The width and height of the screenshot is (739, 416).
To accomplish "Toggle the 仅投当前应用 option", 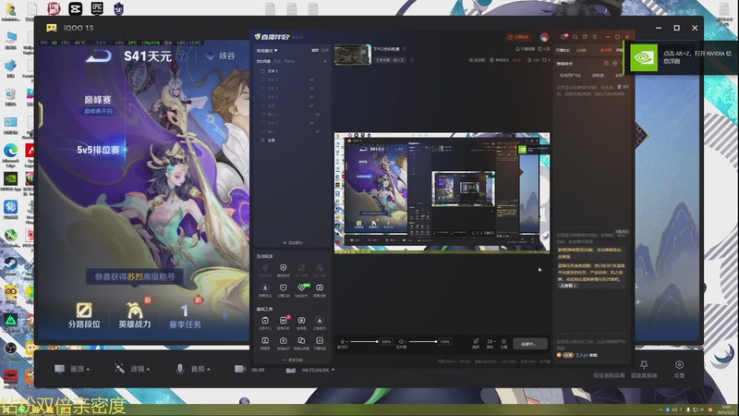I will (609, 375).
